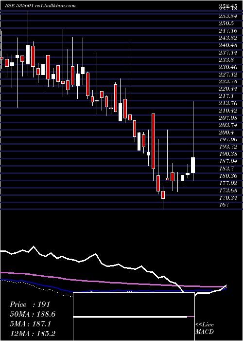Click the 197.06 price axis label

[227, 139]
